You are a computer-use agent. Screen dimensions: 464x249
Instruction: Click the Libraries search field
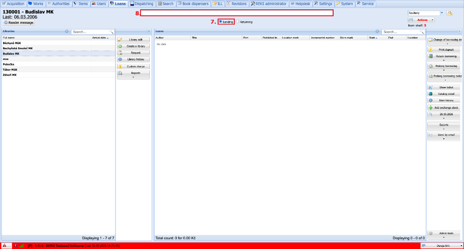(x=90, y=32)
